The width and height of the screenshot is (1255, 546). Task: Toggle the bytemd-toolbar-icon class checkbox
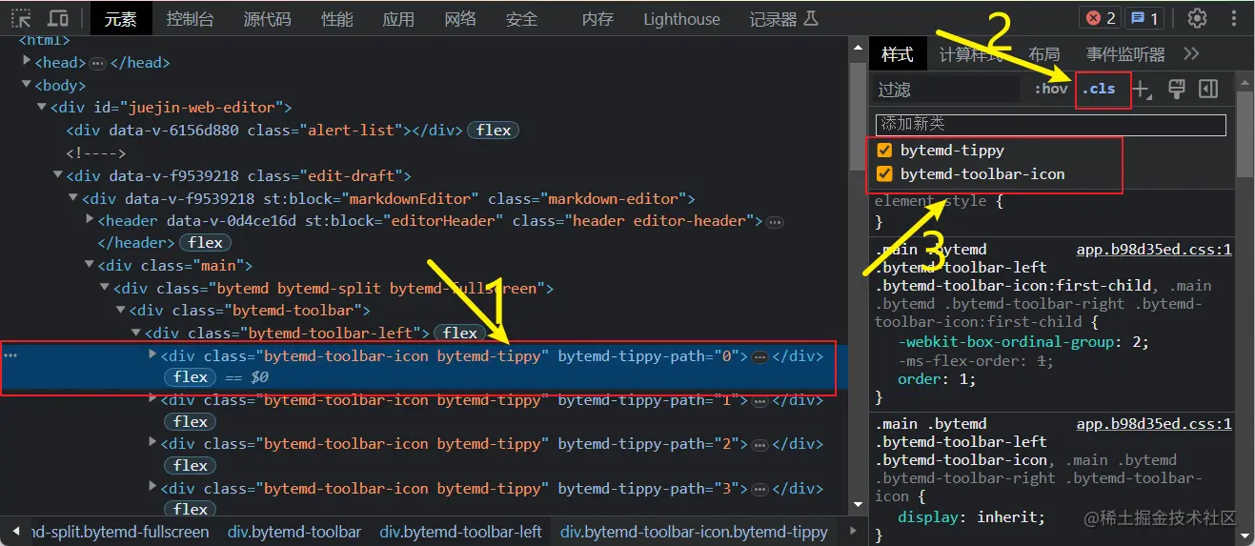pyautogui.click(x=884, y=174)
